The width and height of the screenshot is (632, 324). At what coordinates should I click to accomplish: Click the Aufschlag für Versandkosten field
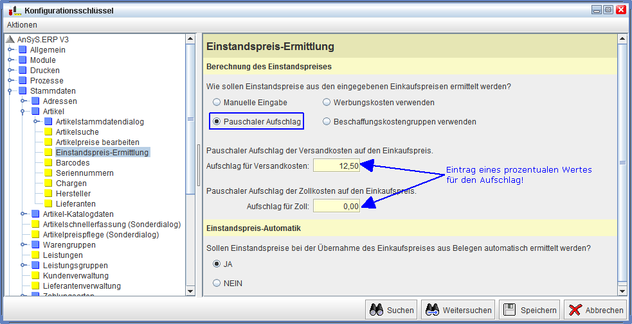tap(336, 166)
